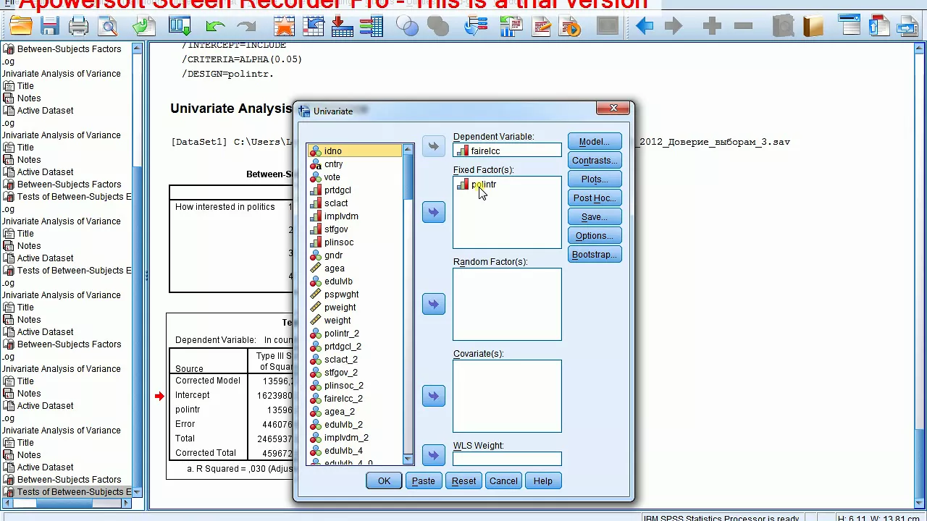This screenshot has height=521, width=927.
Task: Click the Select Last Output icon
Action: tap(476, 27)
